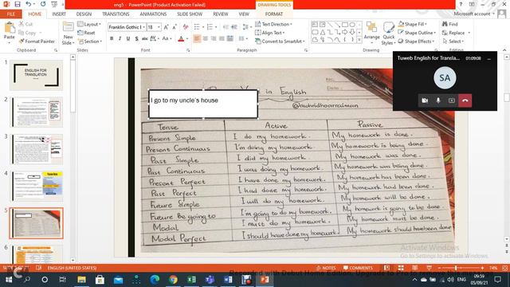Open the font color picker

[187, 39]
